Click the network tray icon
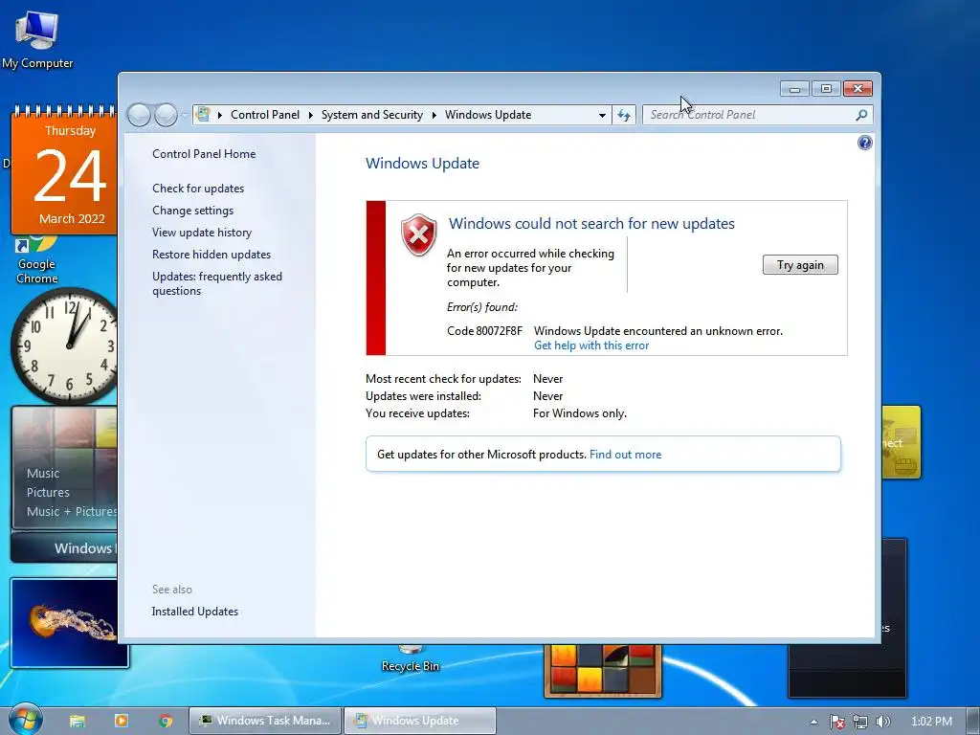980x735 pixels. pos(860,722)
